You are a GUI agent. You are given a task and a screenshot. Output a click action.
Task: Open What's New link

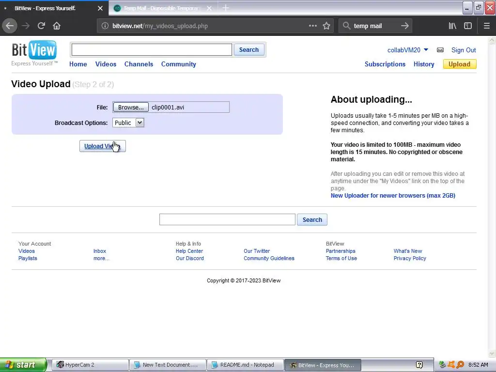coord(408,251)
